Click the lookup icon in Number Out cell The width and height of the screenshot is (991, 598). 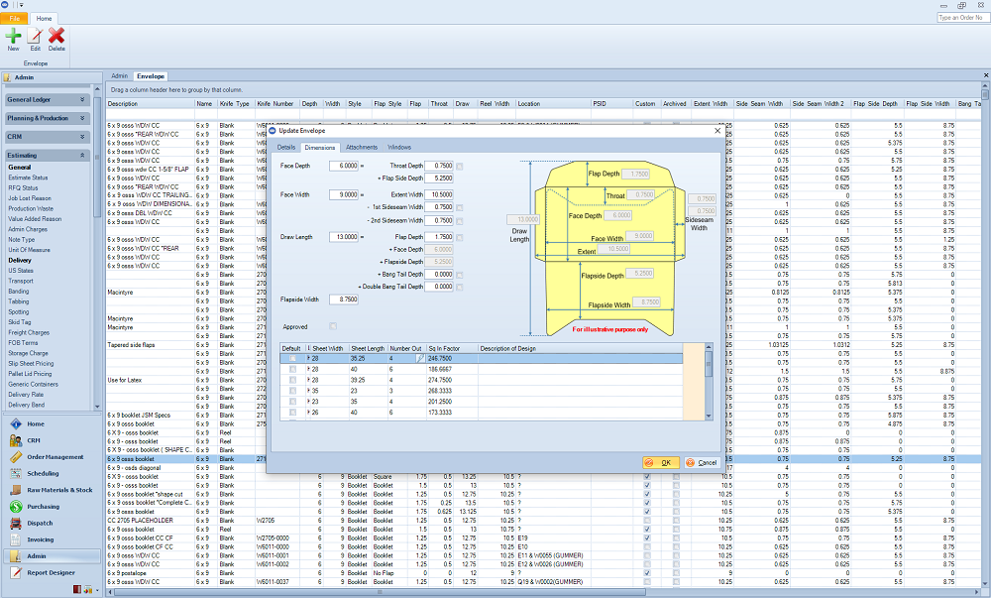click(419, 358)
